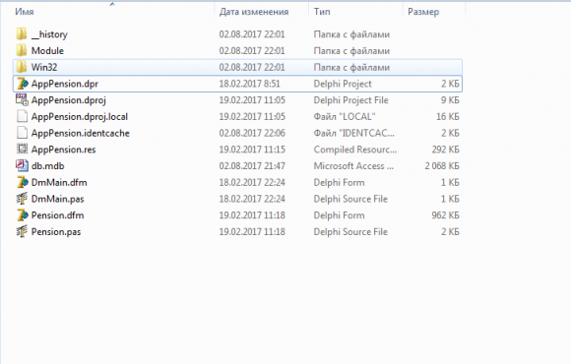Select the db.mdb Access database icon
The width and height of the screenshot is (571, 364).
pos(22,165)
